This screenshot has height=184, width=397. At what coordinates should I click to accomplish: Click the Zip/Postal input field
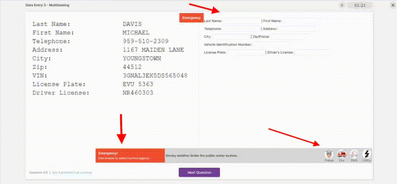point(288,36)
